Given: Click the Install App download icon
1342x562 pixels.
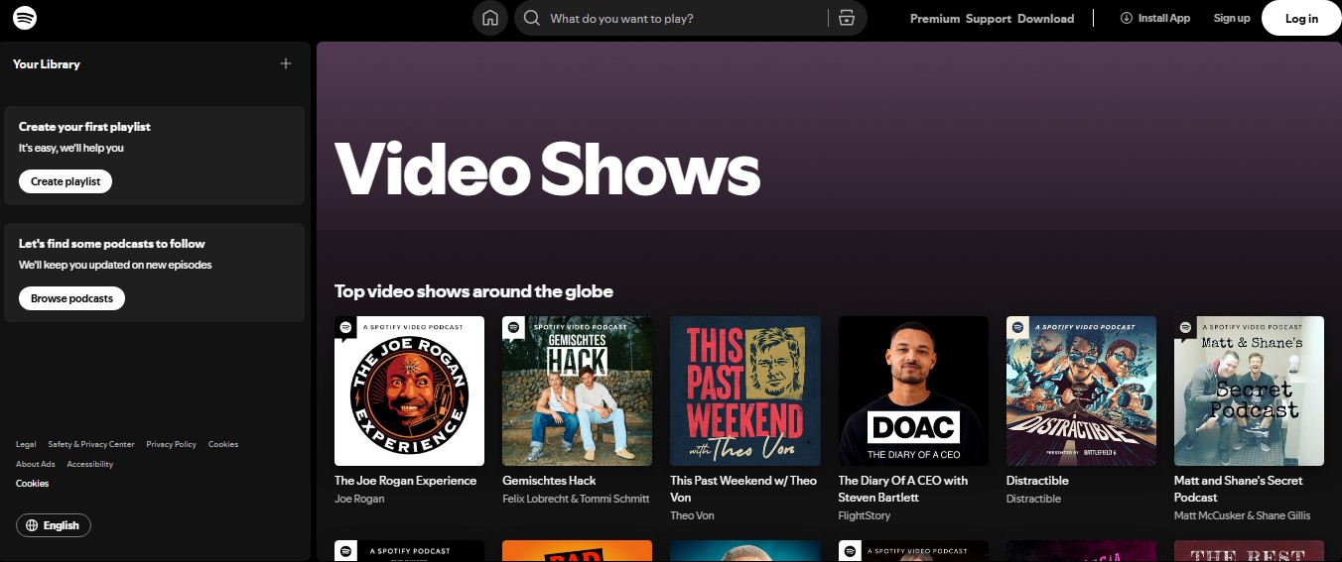Looking at the screenshot, I should pyautogui.click(x=1127, y=18).
